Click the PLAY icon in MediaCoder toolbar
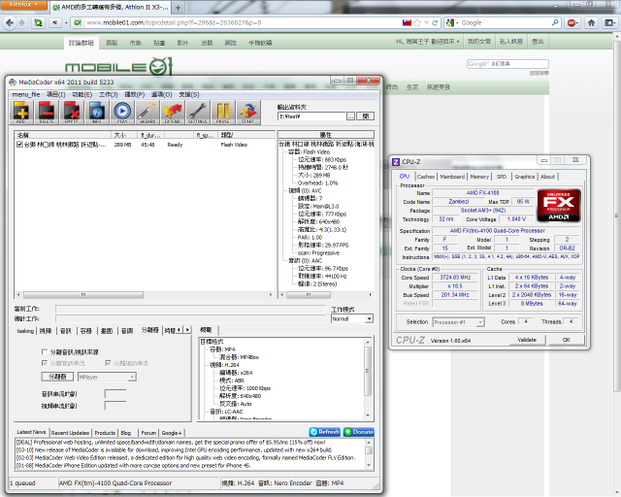Screen dimensions: 621x497 (122, 113)
